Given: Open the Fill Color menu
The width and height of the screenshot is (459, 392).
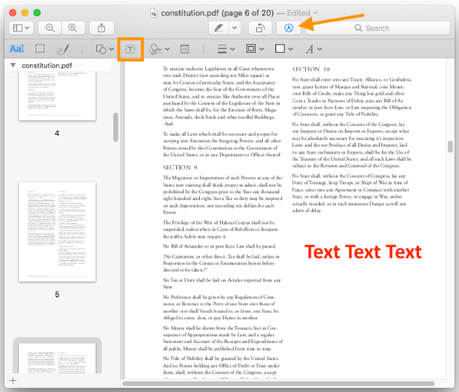Looking at the screenshot, I should click(x=284, y=49).
